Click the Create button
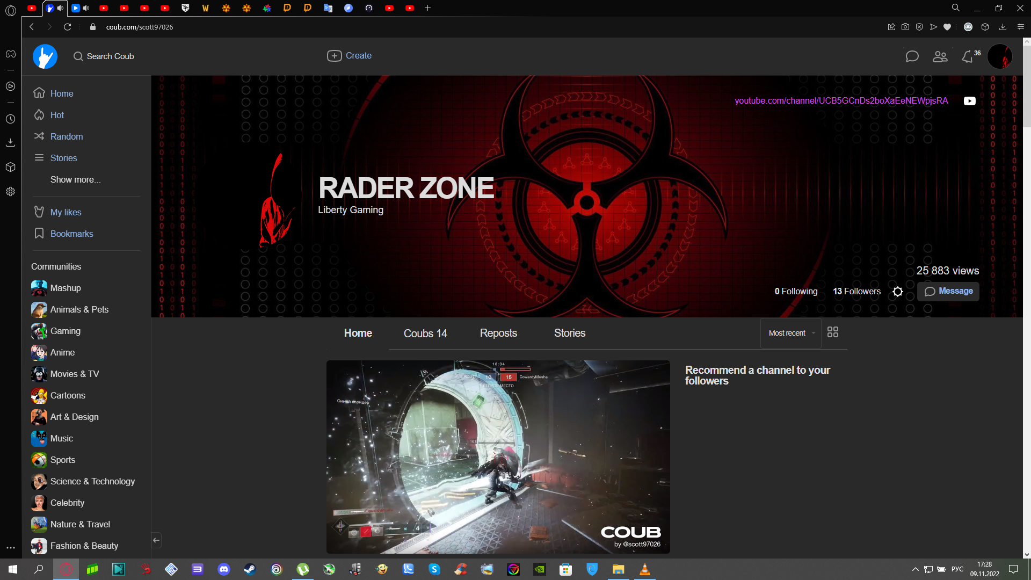The height and width of the screenshot is (580, 1031). pyautogui.click(x=350, y=56)
